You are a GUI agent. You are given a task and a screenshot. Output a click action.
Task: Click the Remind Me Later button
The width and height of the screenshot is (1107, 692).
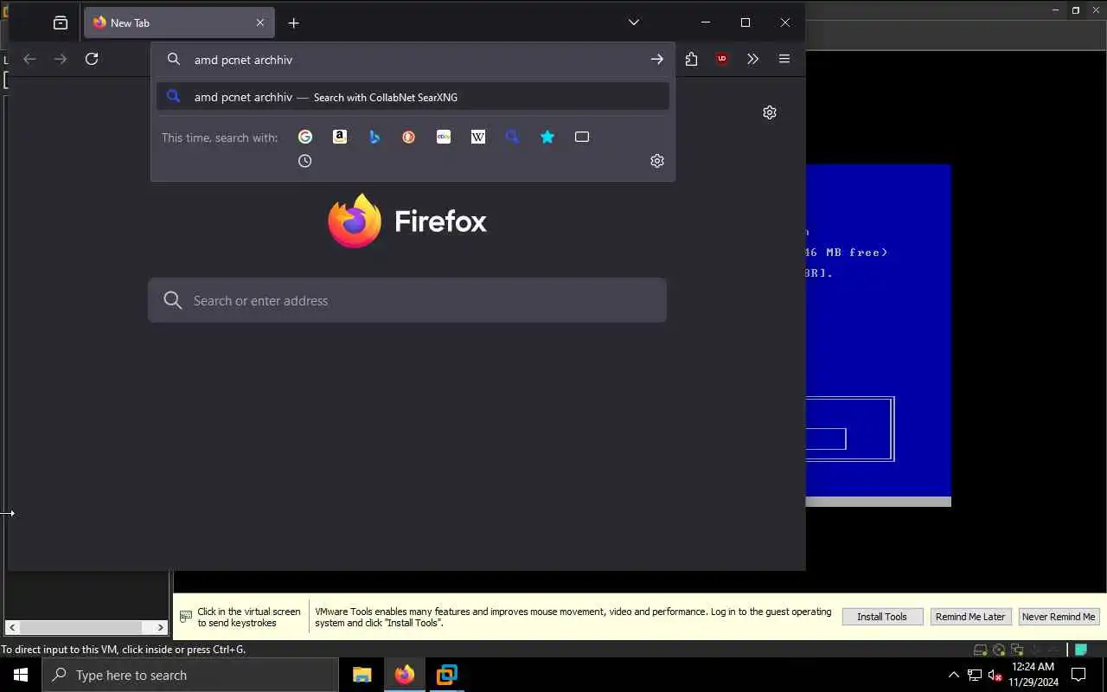tap(970, 617)
